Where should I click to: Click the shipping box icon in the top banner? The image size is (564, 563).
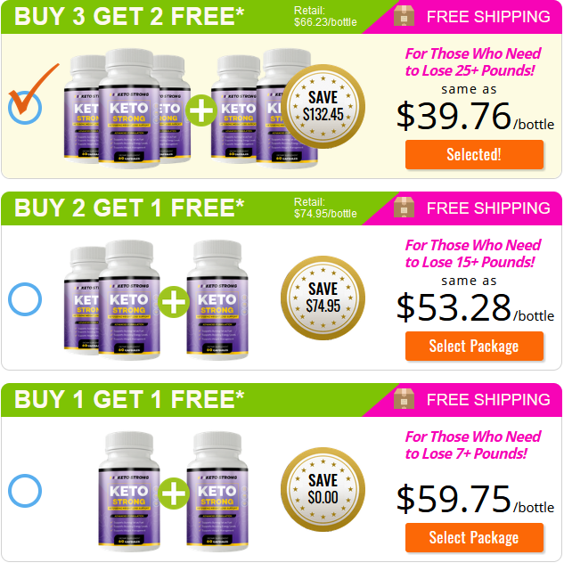click(404, 15)
